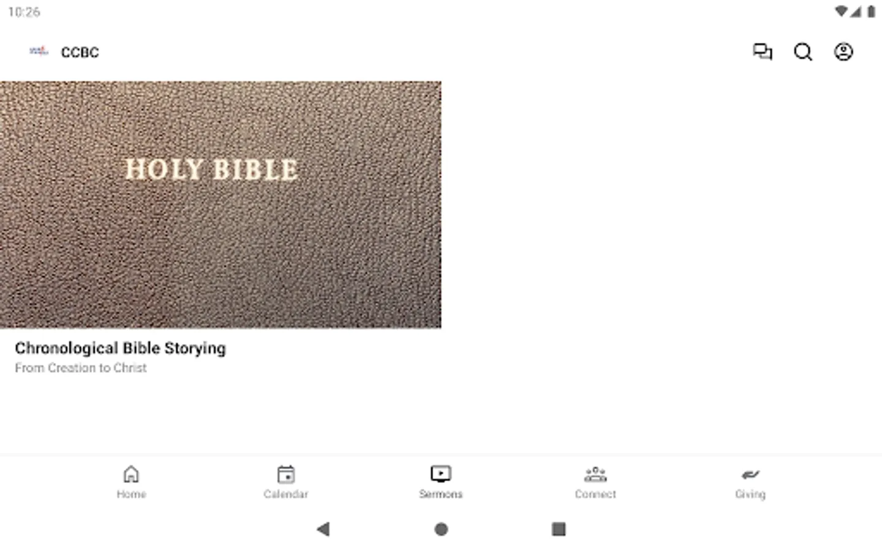This screenshot has height=551, width=882.
Task: Tap the Android recent apps square
Action: 559,529
